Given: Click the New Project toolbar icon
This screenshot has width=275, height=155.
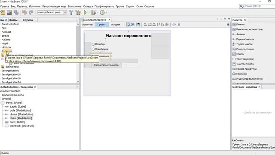Looking at the screenshot, I should click(3, 12).
